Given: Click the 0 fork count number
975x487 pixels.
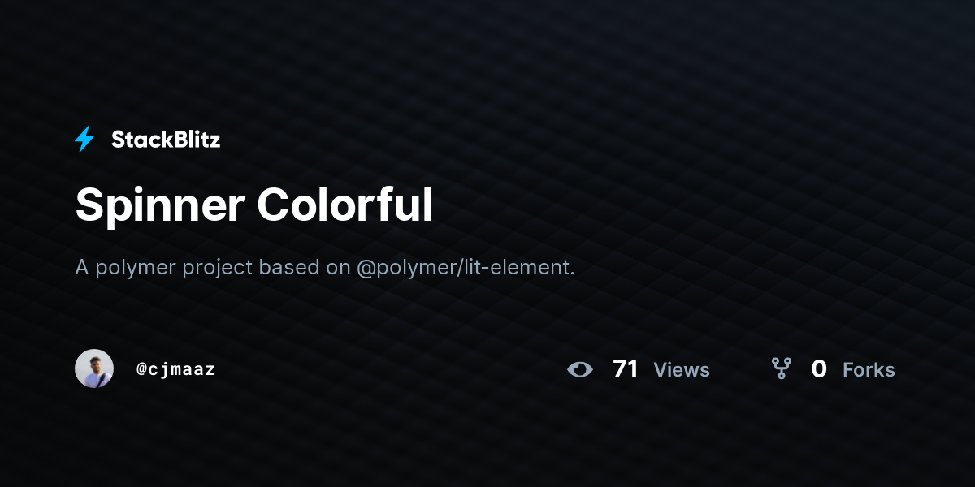Looking at the screenshot, I should click(x=819, y=369).
